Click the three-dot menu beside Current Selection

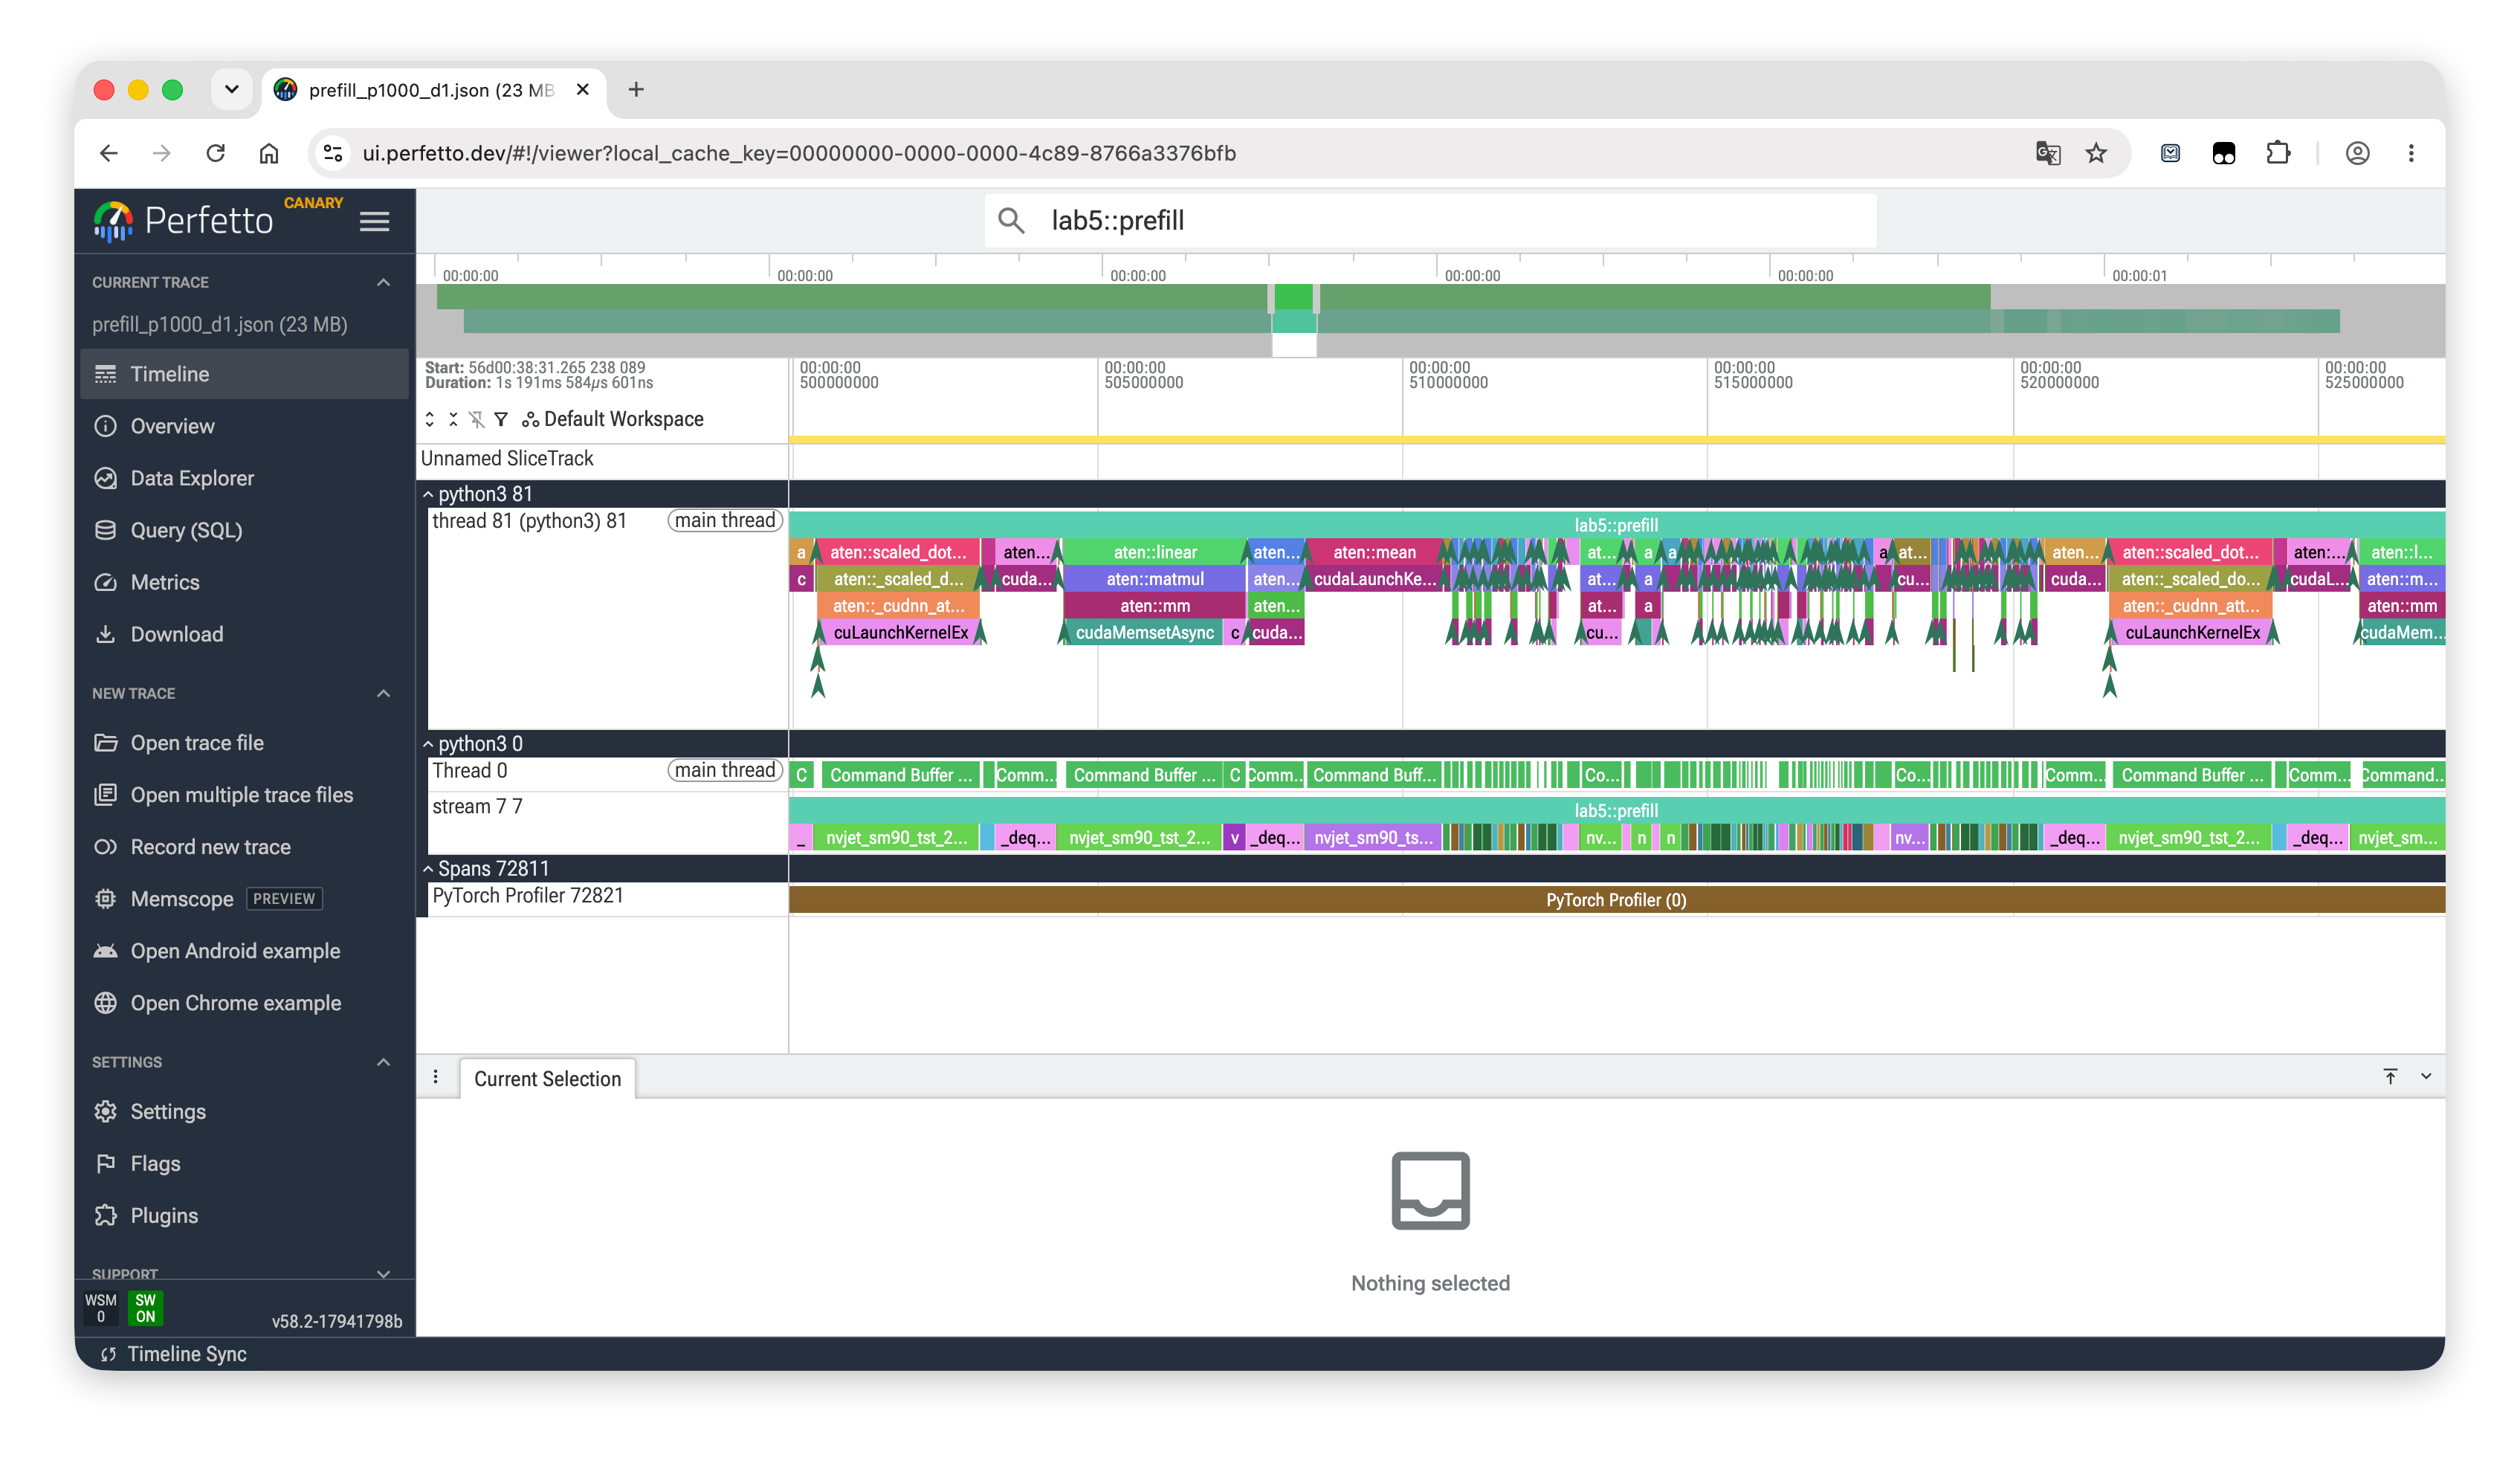[x=436, y=1077]
